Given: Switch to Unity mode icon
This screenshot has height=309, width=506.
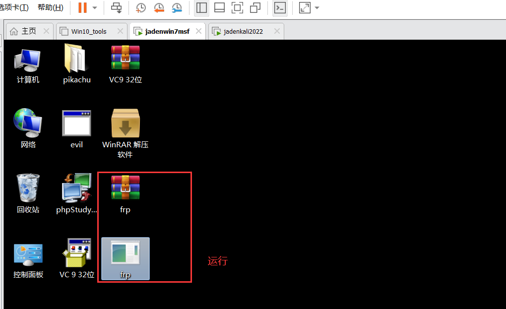Looking at the screenshot, I should tap(255, 8).
